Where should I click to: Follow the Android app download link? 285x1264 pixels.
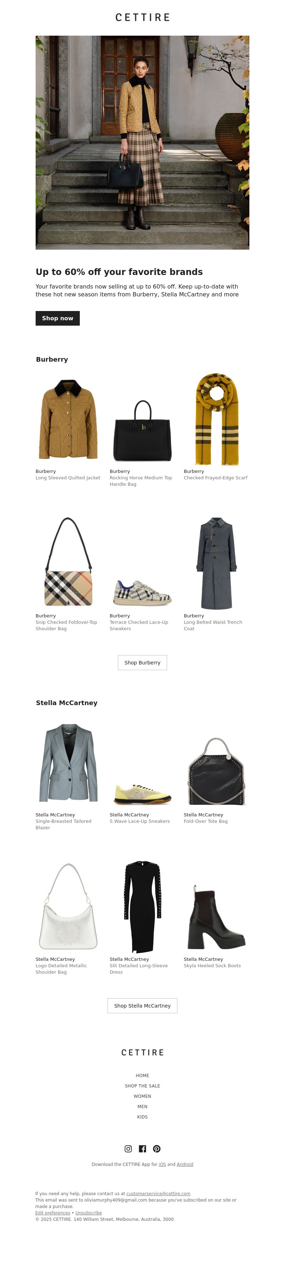pos(185,1164)
